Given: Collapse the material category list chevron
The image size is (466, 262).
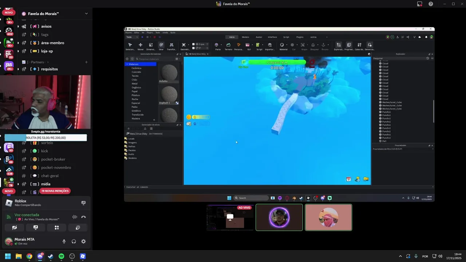Looking at the screenshot, I should 154,120.
